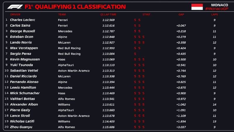Select Zhou Guanyu in last place
Image resolution: width=234 pixels, height=132 pixels.
click(21, 127)
